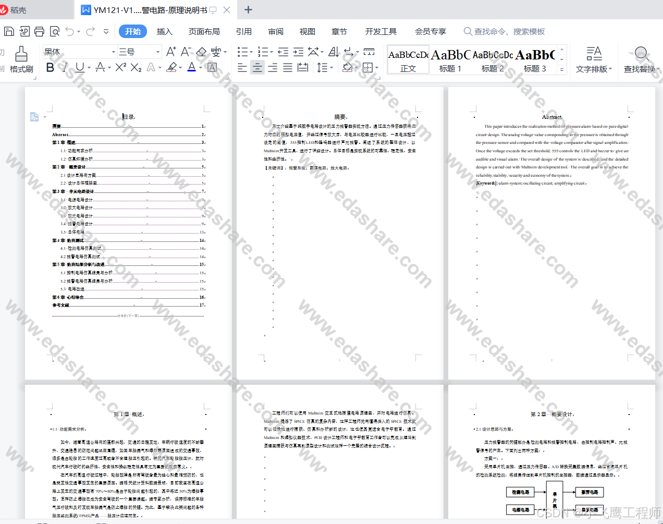Click new tab plus icon
Screen dimensions: 663x524
tap(248, 10)
